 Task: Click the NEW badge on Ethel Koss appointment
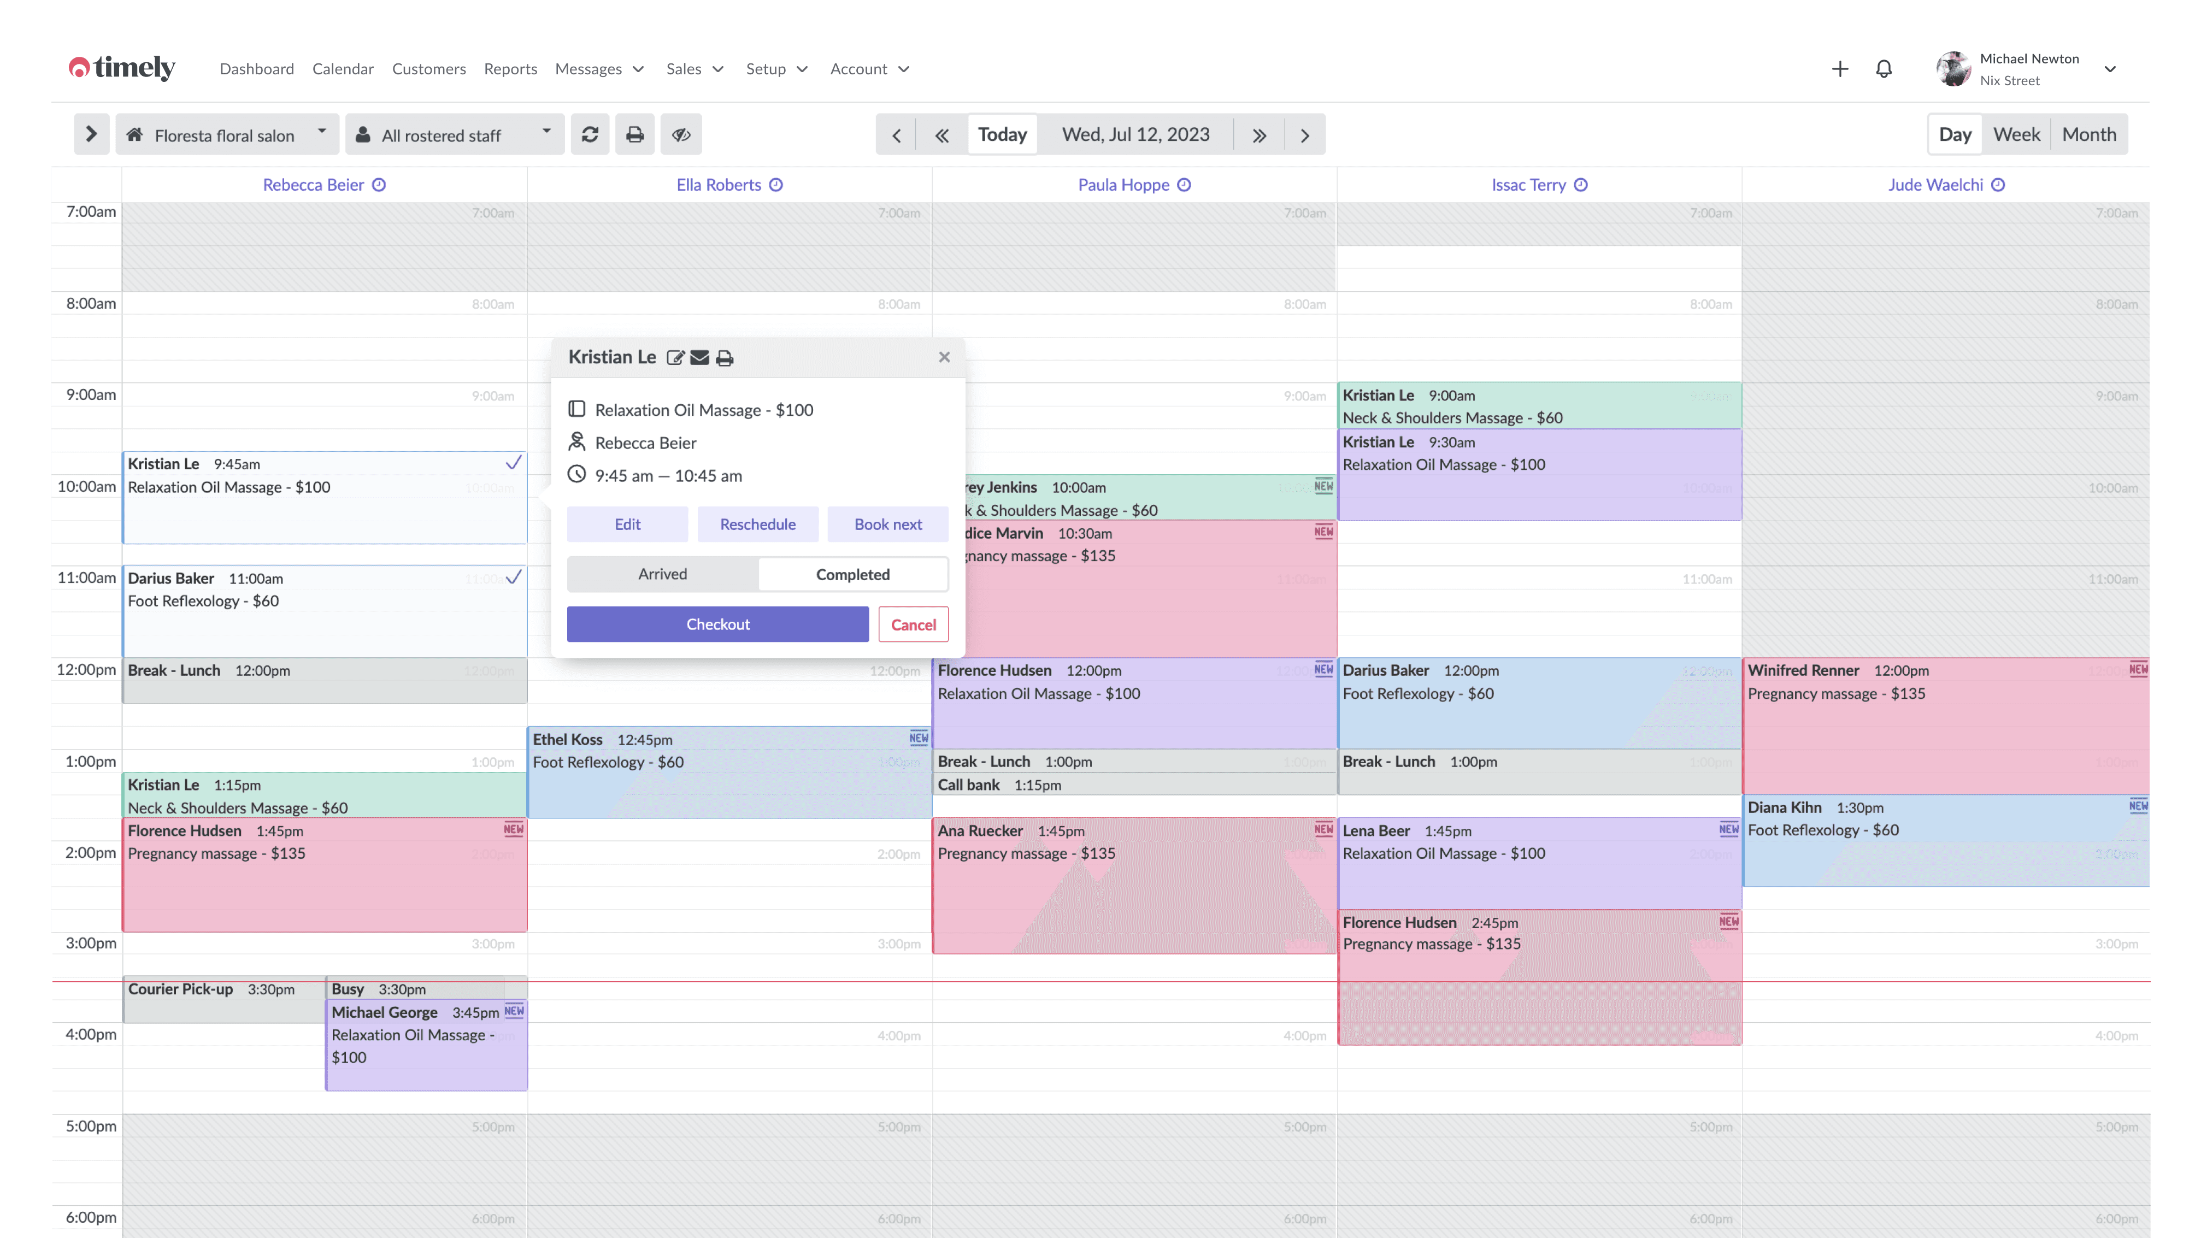pos(919,738)
